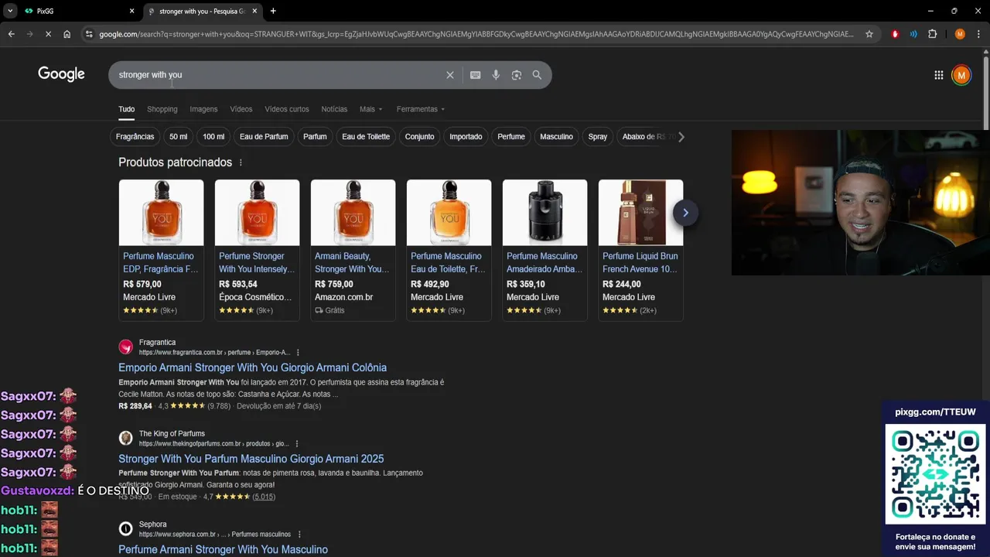
Task: Switch to the PixGG browser tab
Action: pos(80,11)
